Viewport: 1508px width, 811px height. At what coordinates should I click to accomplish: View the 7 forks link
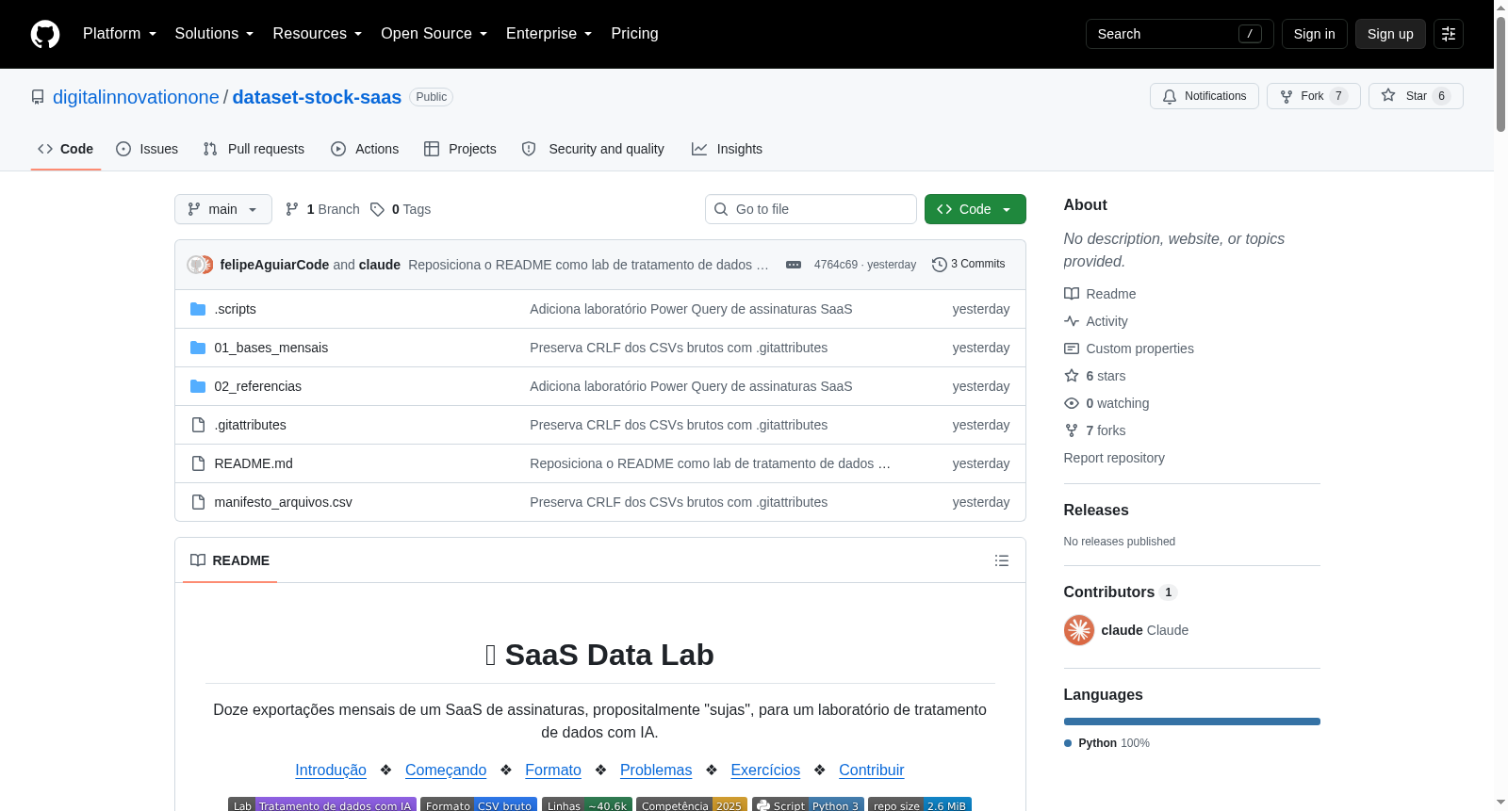(x=1095, y=430)
